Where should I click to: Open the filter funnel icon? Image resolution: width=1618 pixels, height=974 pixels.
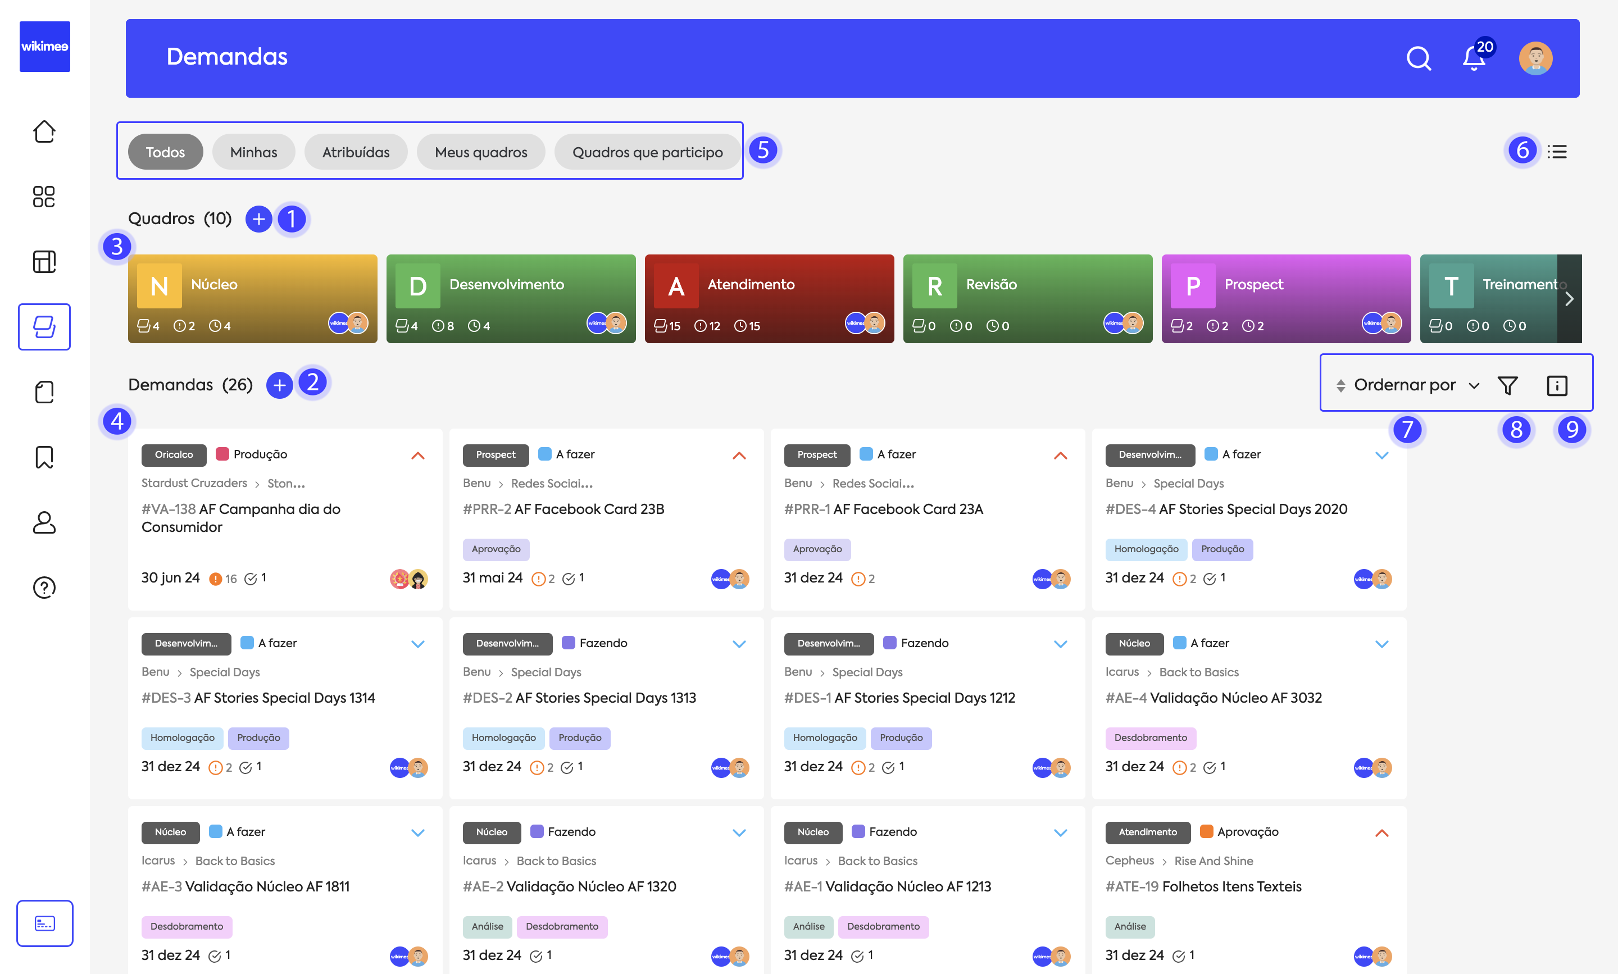pos(1508,385)
